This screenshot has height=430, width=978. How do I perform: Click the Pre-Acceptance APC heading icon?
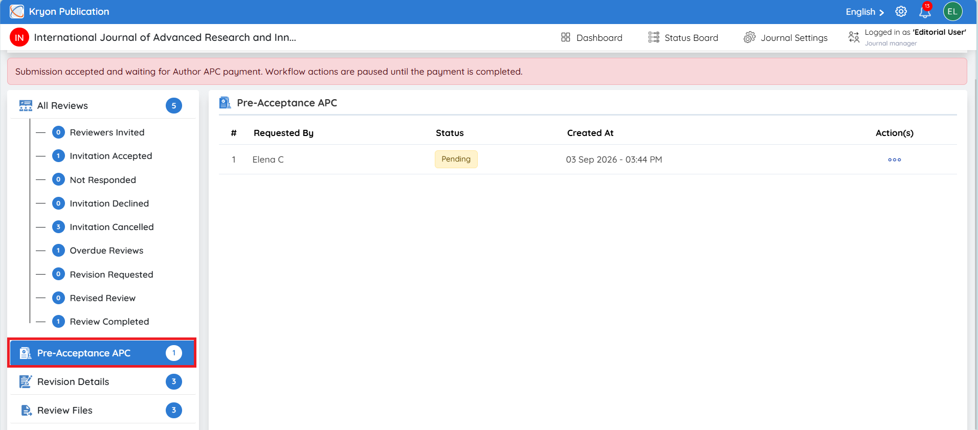(225, 103)
